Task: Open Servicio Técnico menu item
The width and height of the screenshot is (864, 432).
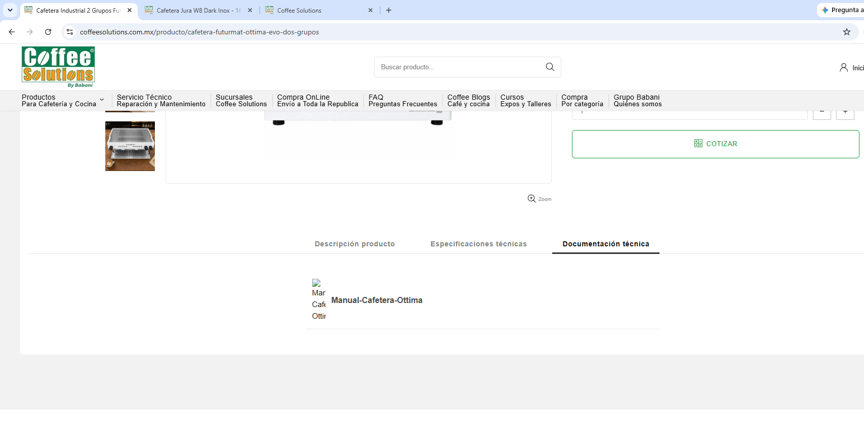Action: 161,100
